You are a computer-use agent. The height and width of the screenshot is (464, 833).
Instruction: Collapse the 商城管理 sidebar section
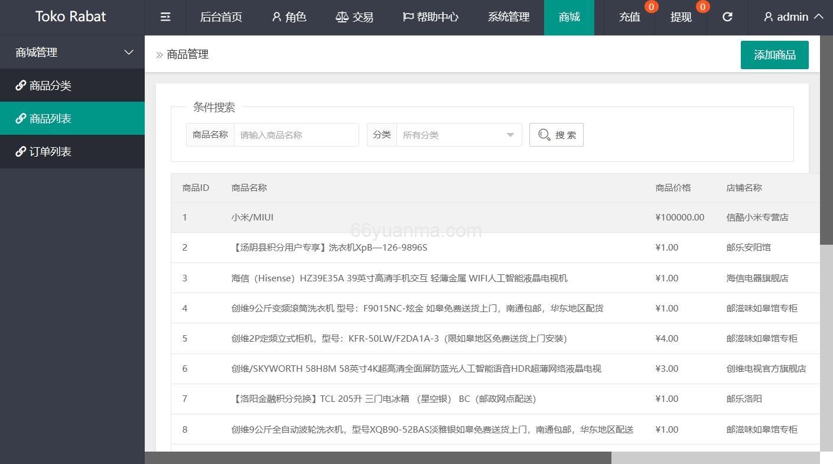click(129, 52)
